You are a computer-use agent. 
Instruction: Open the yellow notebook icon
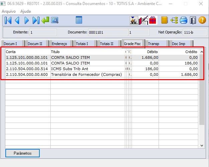tap(165, 20)
